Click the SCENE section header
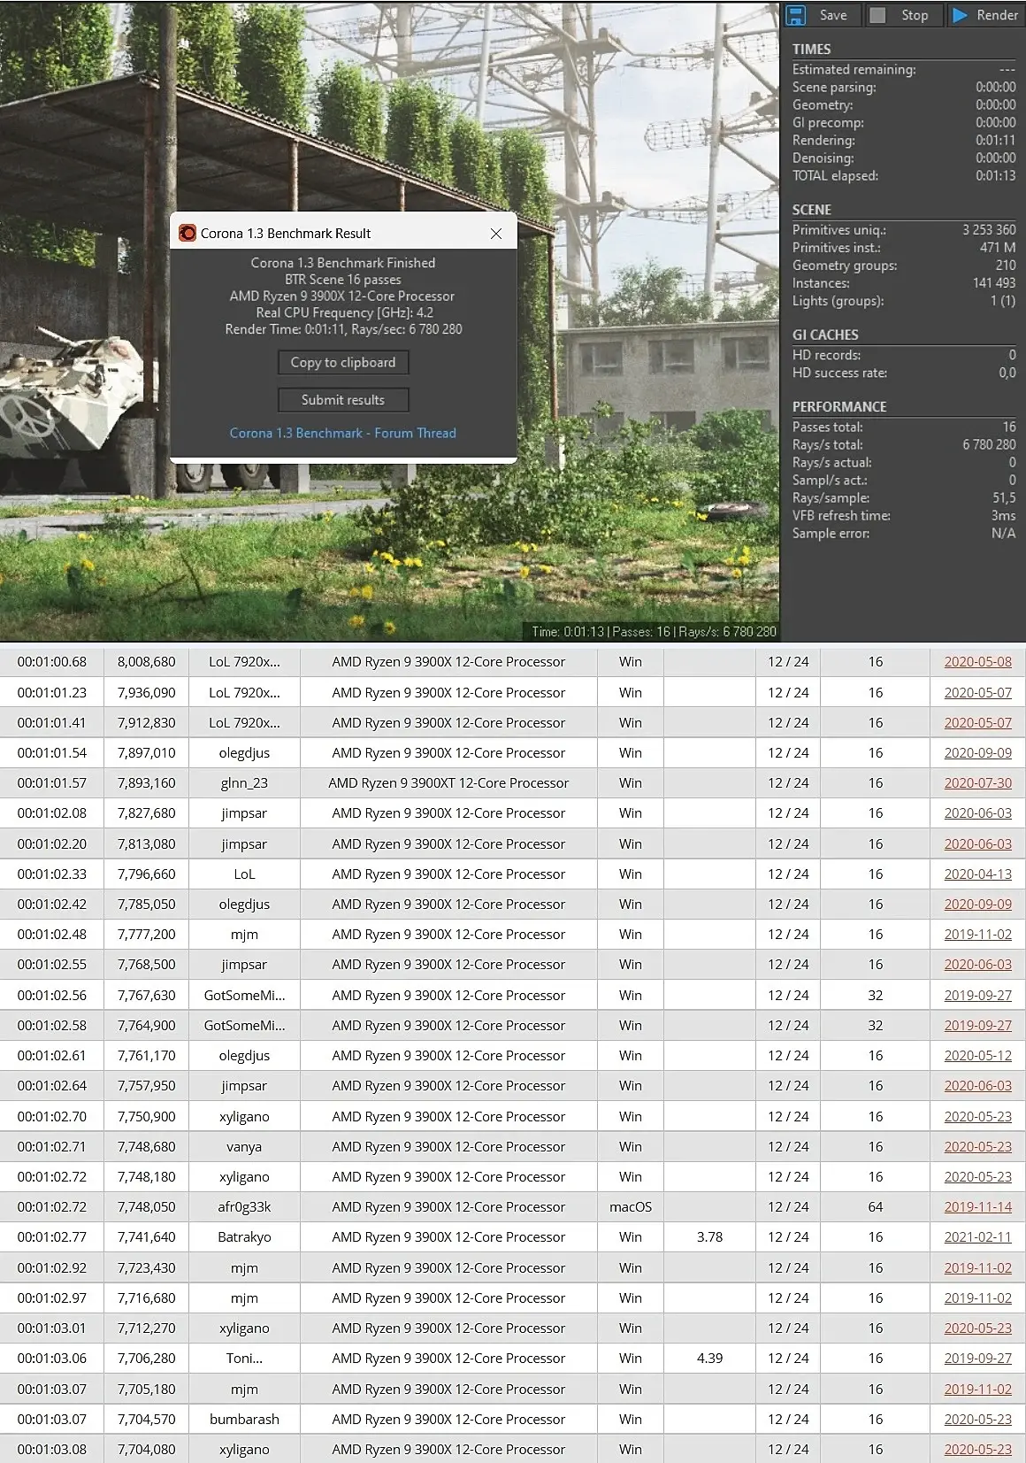 point(811,211)
